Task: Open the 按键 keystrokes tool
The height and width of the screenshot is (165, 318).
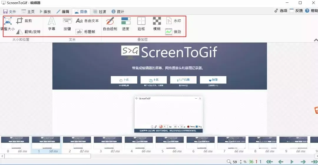Action: [x=67, y=24]
